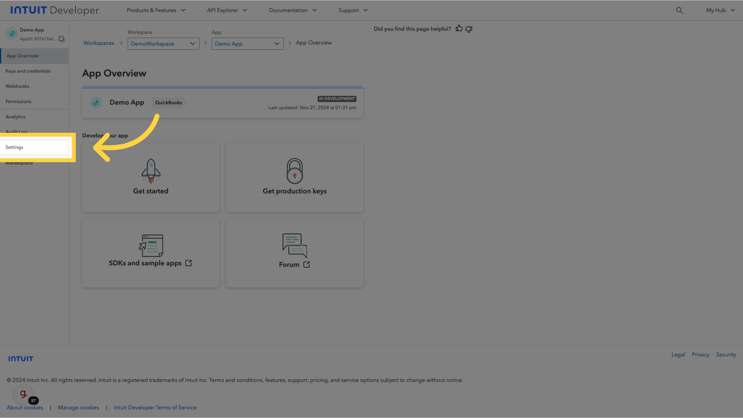Click the QuickBooks badge next to Demo App
This screenshot has height=418, width=743.
pos(168,102)
